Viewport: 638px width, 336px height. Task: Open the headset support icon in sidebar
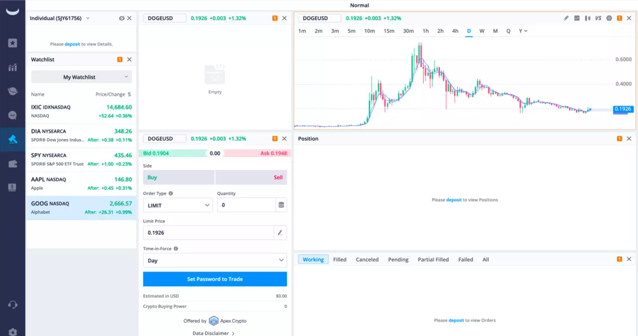12,304
